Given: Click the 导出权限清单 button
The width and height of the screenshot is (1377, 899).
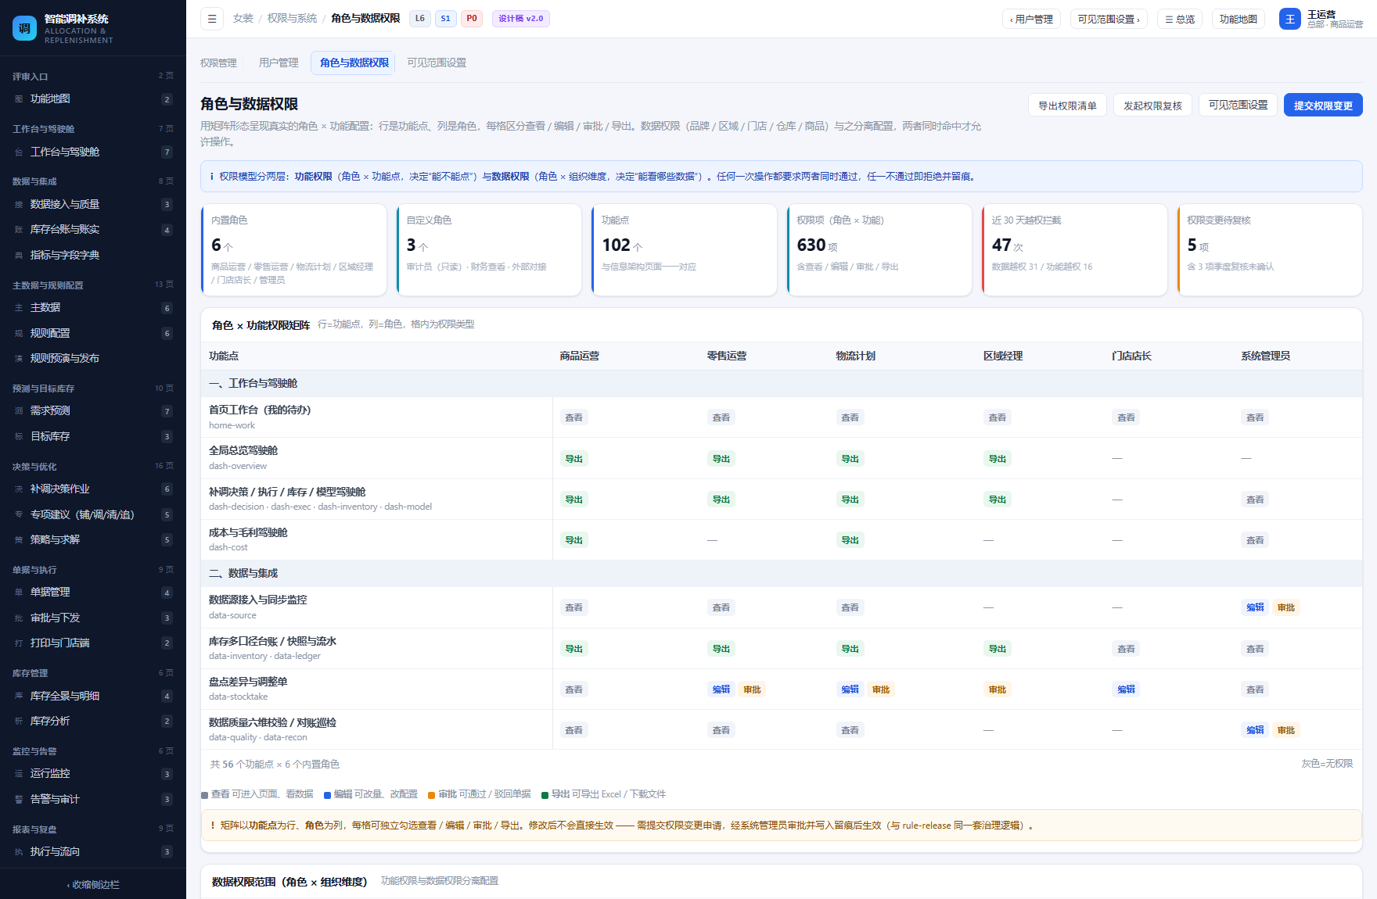Looking at the screenshot, I should [x=1067, y=106].
